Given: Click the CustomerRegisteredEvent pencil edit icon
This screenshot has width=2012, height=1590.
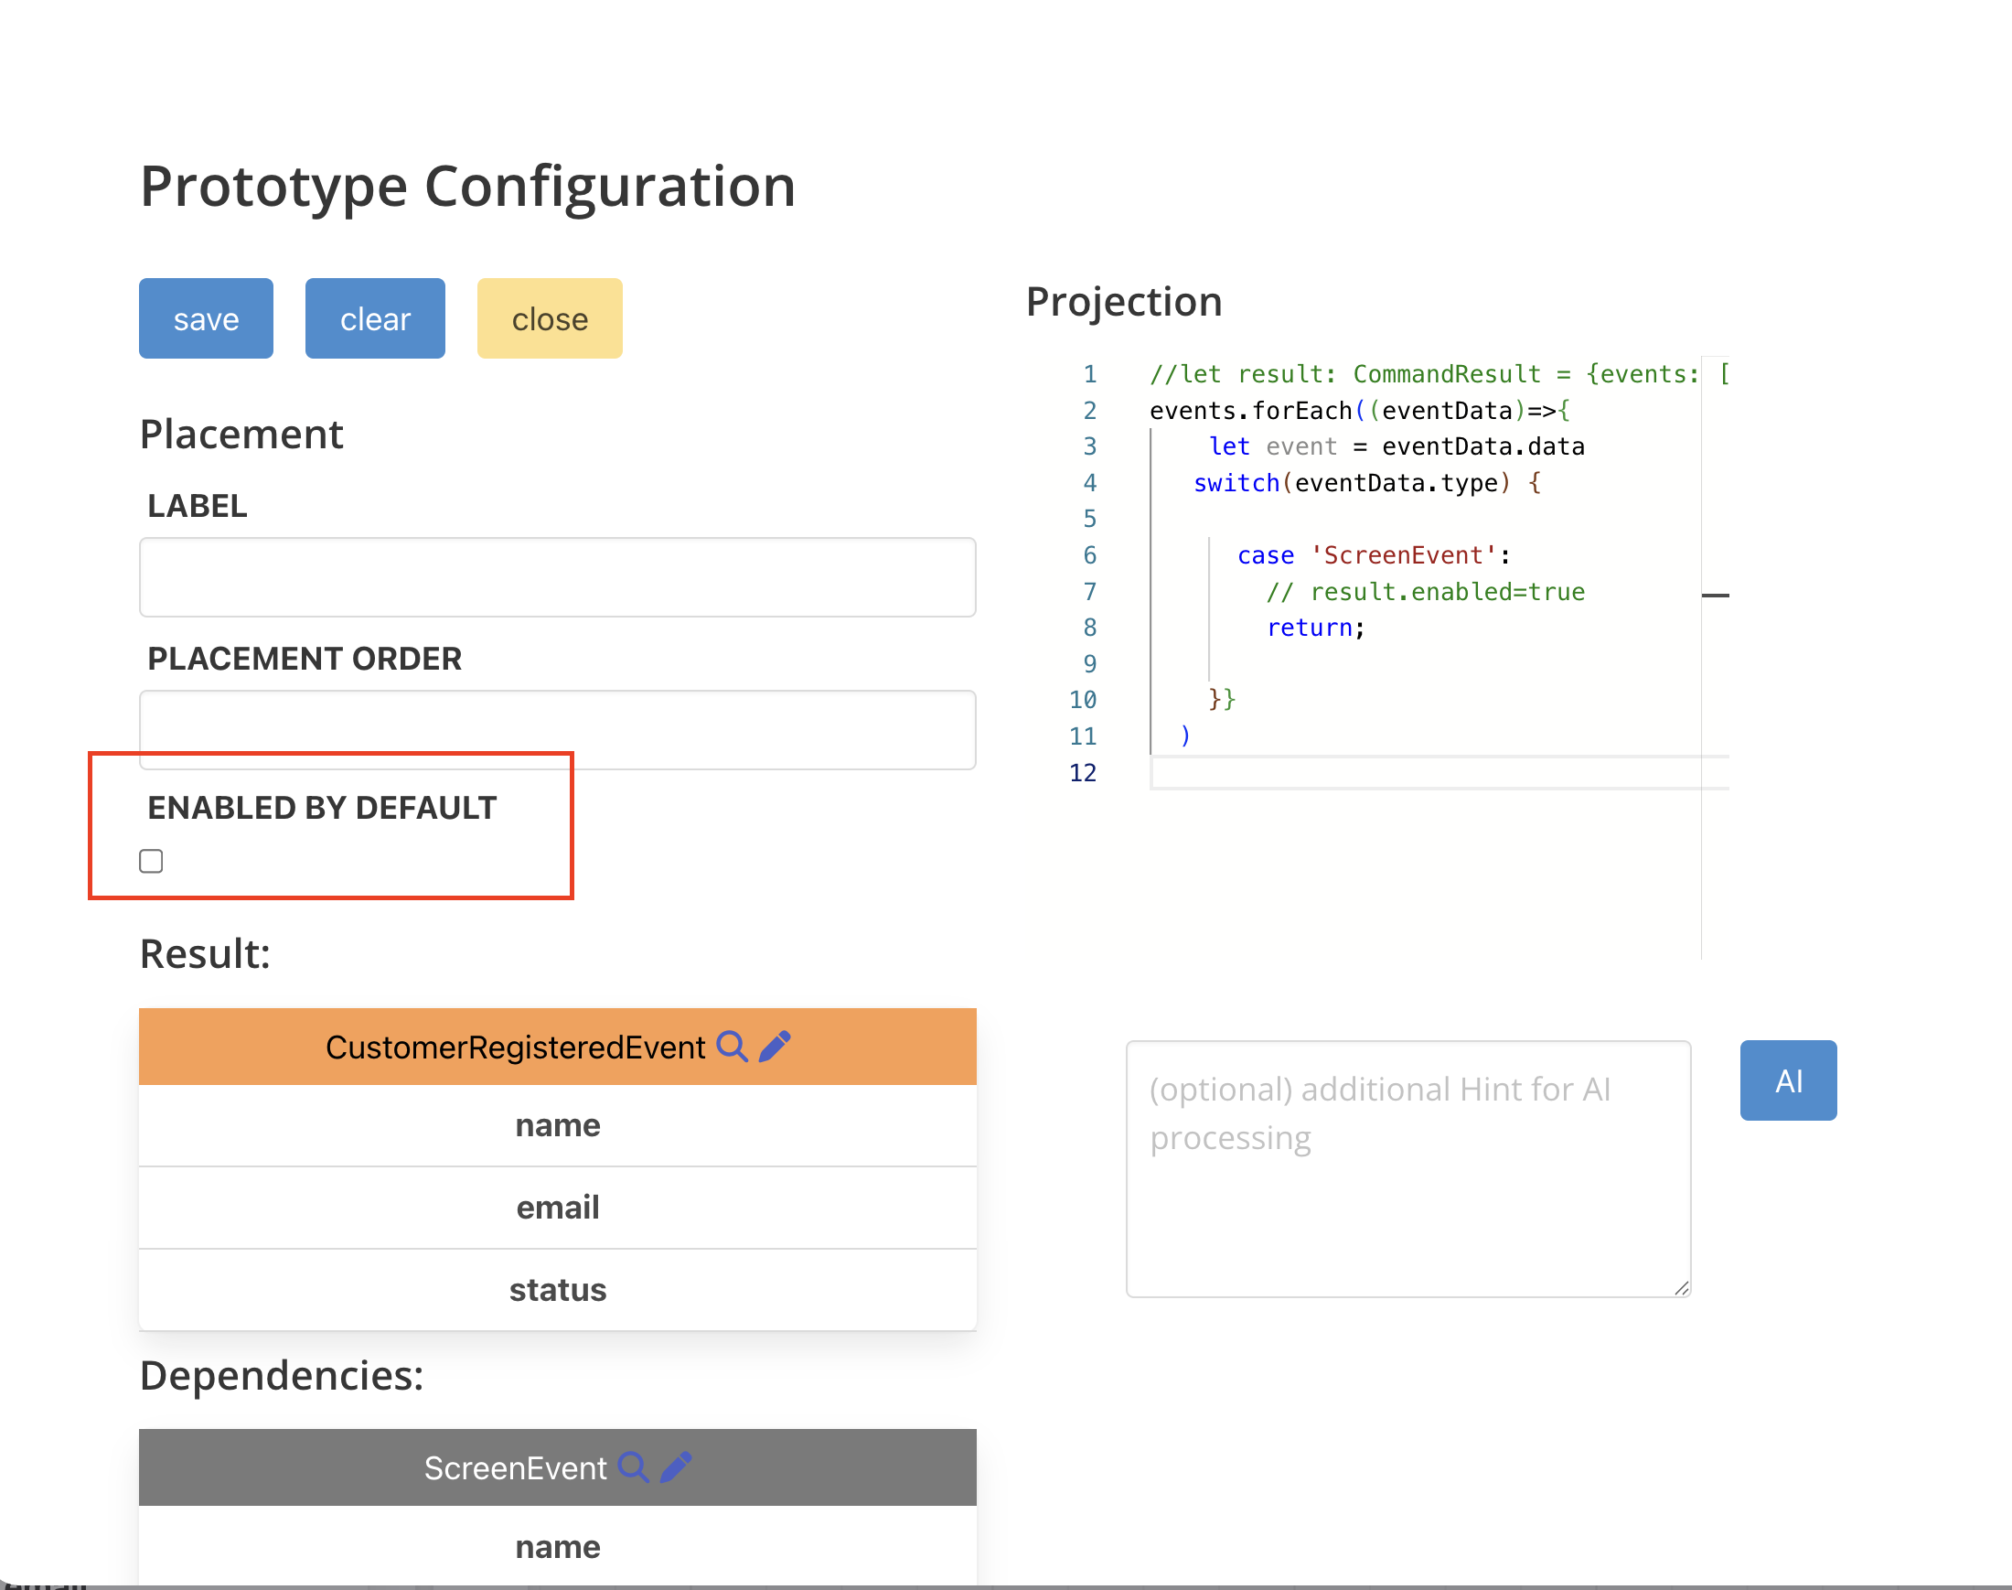Looking at the screenshot, I should pos(775,1047).
